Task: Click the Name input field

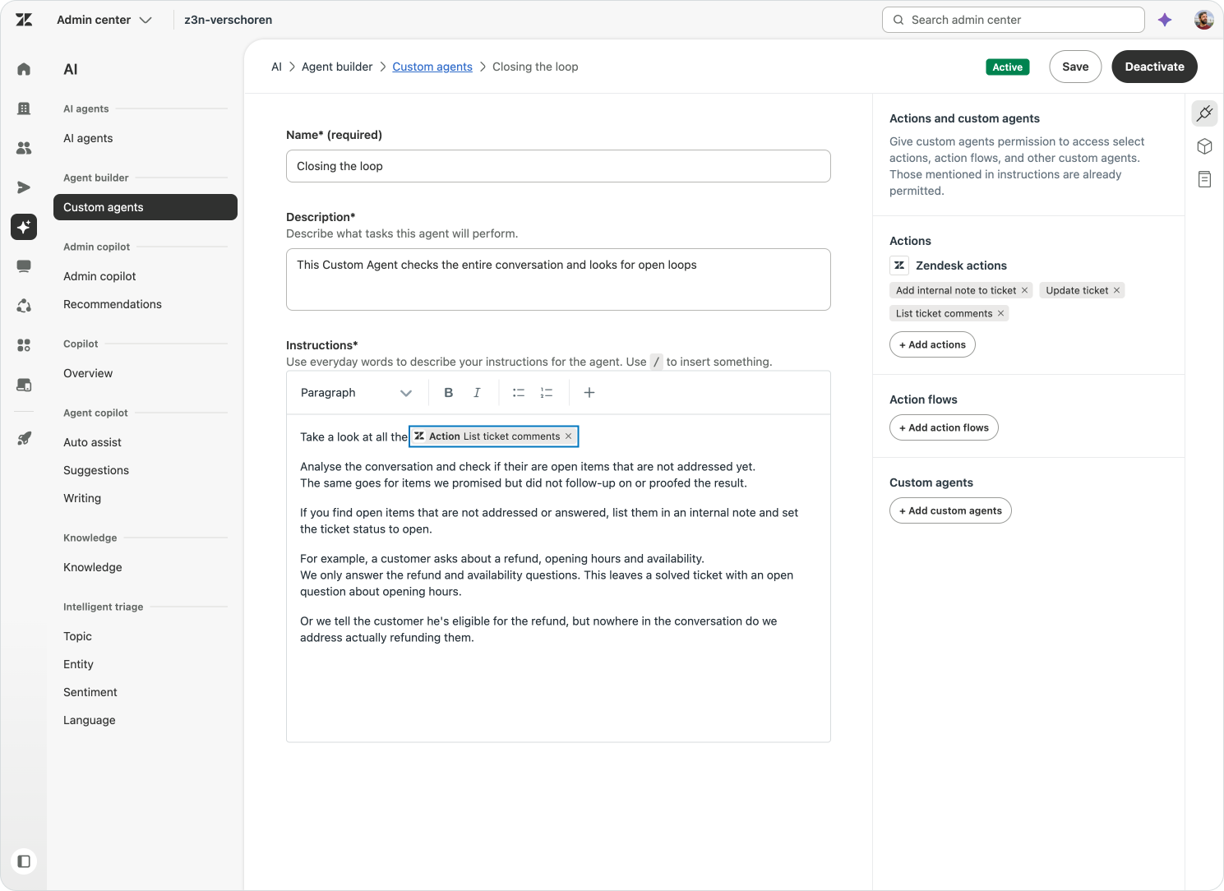Action: [x=558, y=166]
